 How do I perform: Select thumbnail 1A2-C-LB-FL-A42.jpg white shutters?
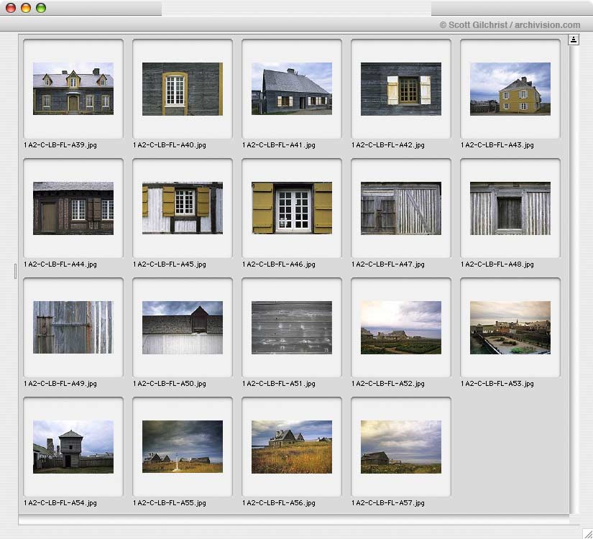coord(401,88)
